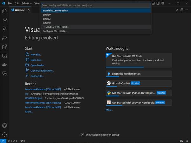Image resolution: width=191 pixels, height=143 pixels.
Task: Select SSH host octal32
Action: coord(96,19)
